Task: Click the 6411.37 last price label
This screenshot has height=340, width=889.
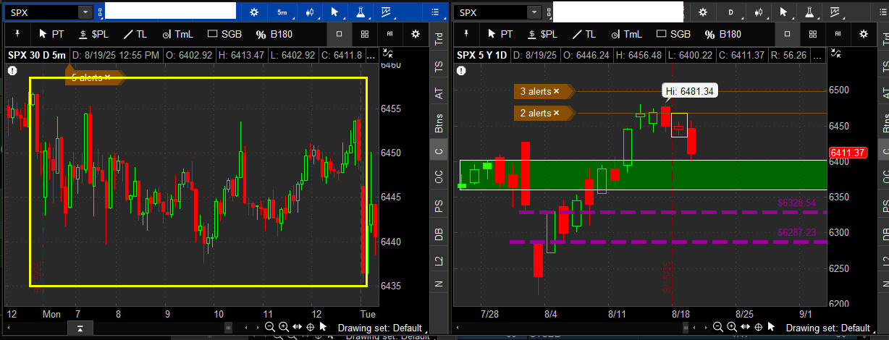Action: click(x=849, y=153)
